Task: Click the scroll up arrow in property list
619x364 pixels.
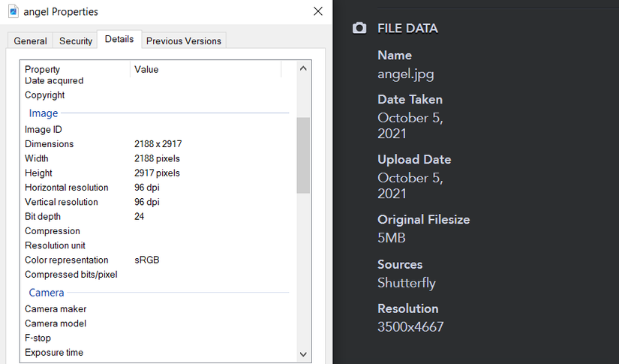Action: click(303, 68)
